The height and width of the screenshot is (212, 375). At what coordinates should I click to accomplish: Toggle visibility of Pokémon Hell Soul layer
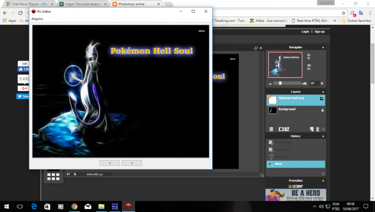coord(322,99)
